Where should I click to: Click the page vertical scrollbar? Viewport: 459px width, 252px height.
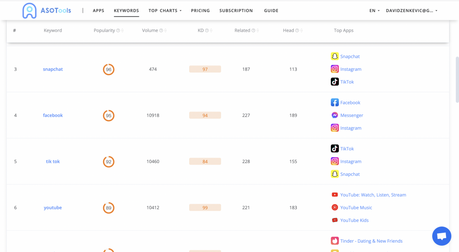pyautogui.click(x=457, y=80)
